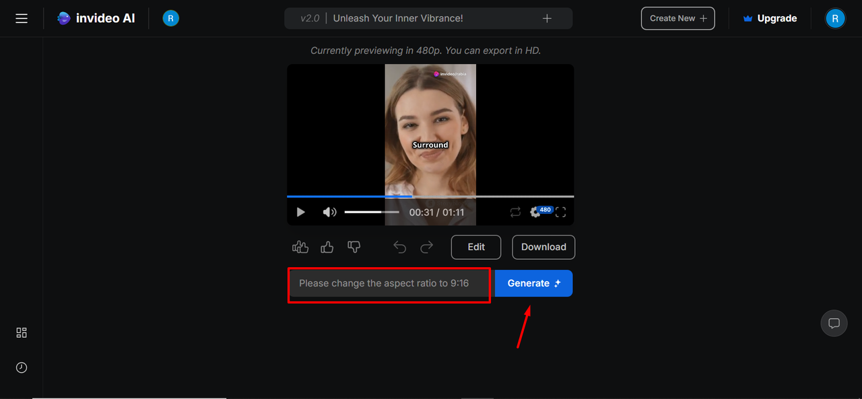The height and width of the screenshot is (399, 862).
Task: Add a new version with plus icon
Action: click(x=547, y=18)
